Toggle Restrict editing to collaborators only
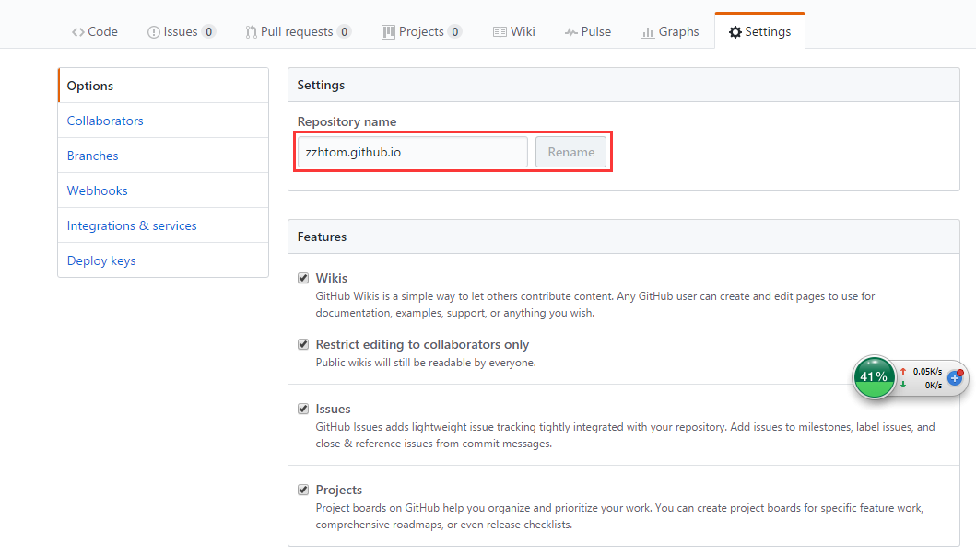The height and width of the screenshot is (554, 976). tap(303, 344)
